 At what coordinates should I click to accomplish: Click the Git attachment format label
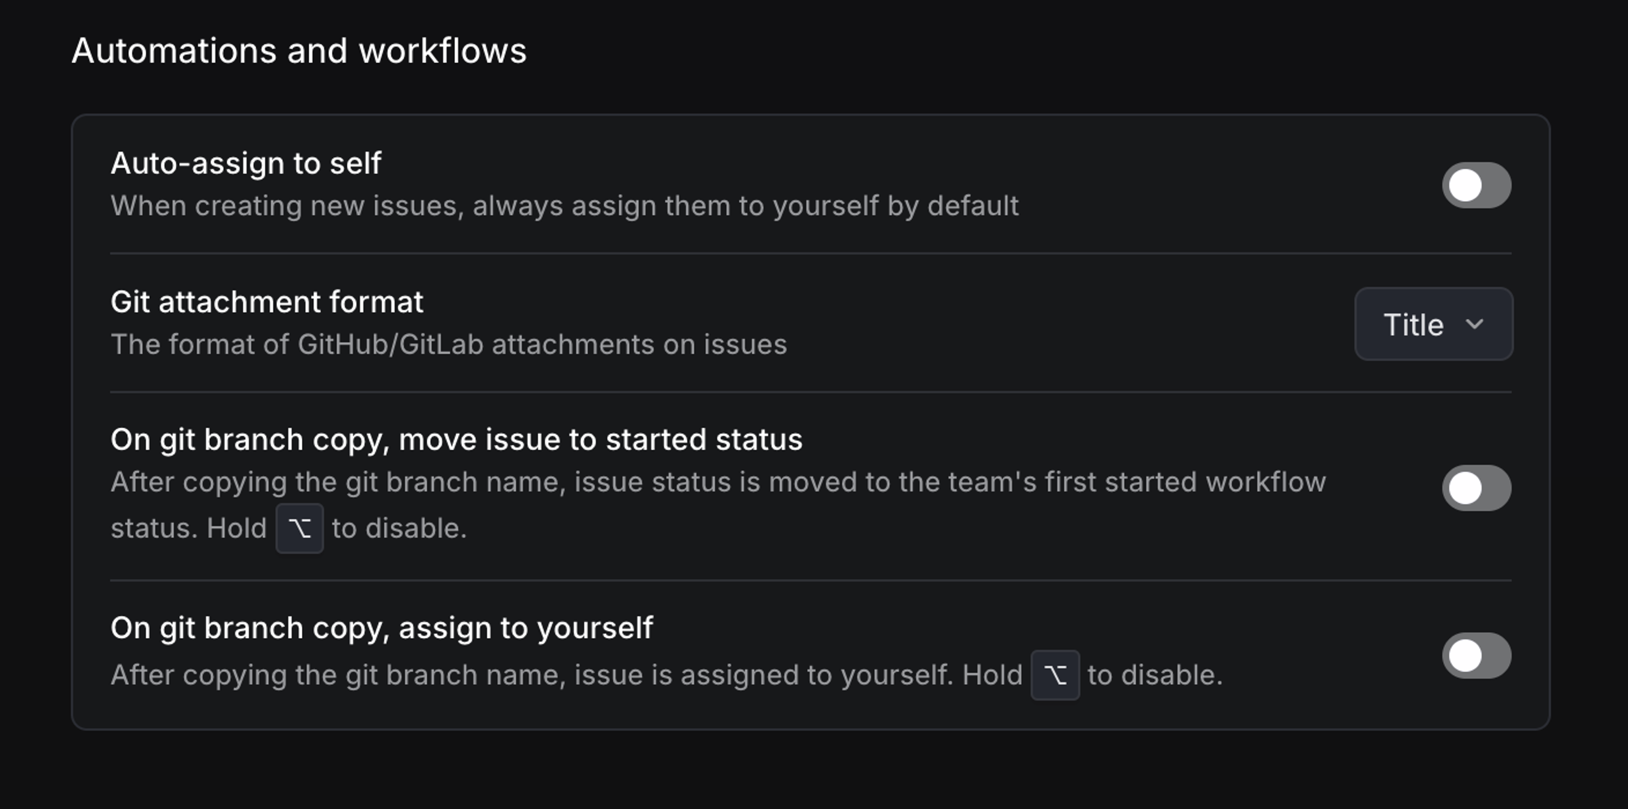(267, 302)
